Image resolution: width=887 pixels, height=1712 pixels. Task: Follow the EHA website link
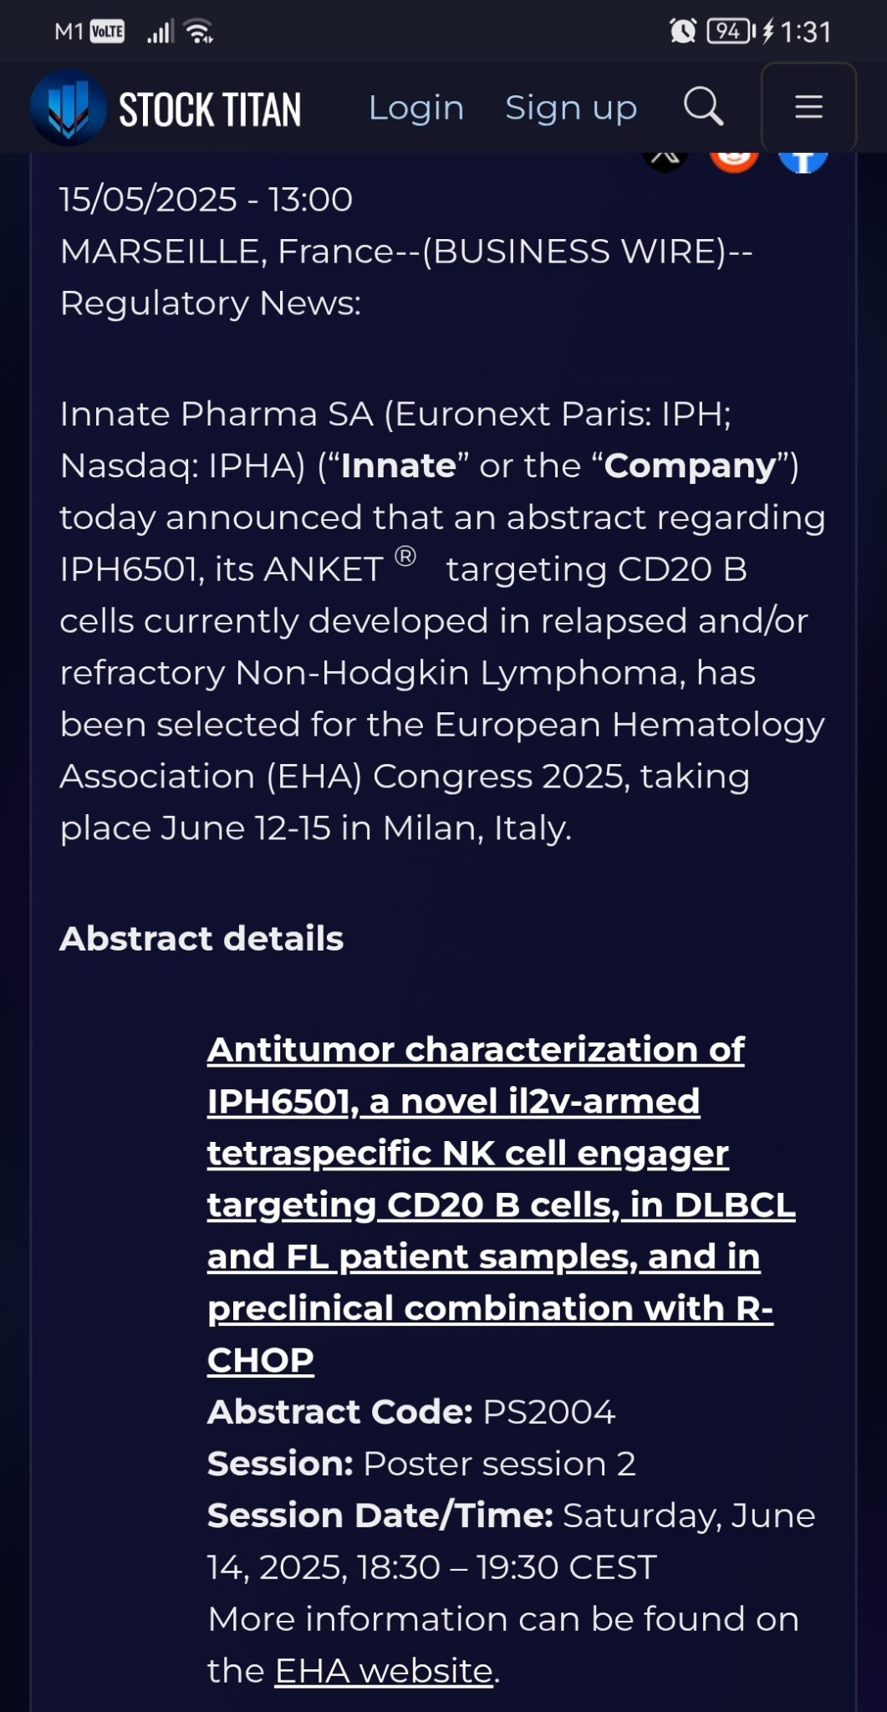(384, 1671)
